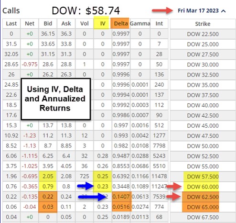Click the 0.0686 gamma cell
The image size is (236, 223).
[x=140, y=166]
